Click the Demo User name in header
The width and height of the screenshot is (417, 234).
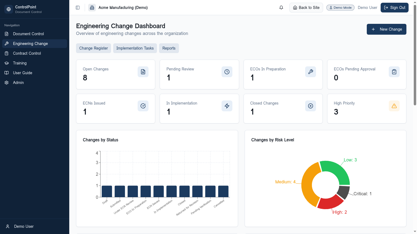(x=368, y=8)
